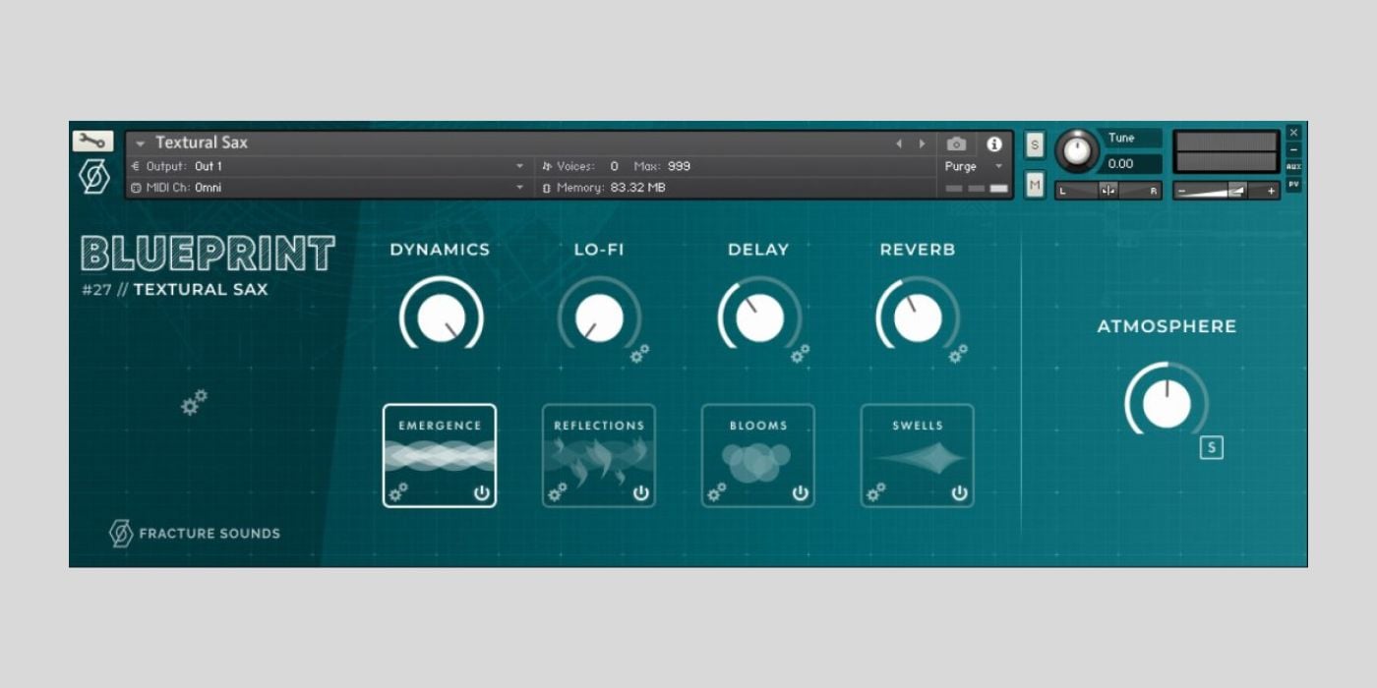Open the Purge dropdown menu

point(974,166)
